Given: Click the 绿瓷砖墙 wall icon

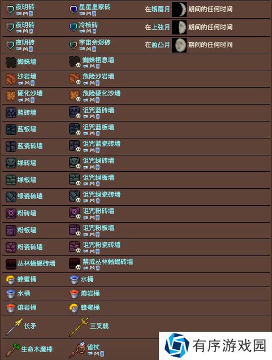Looking at the screenshot, I should (11, 197).
